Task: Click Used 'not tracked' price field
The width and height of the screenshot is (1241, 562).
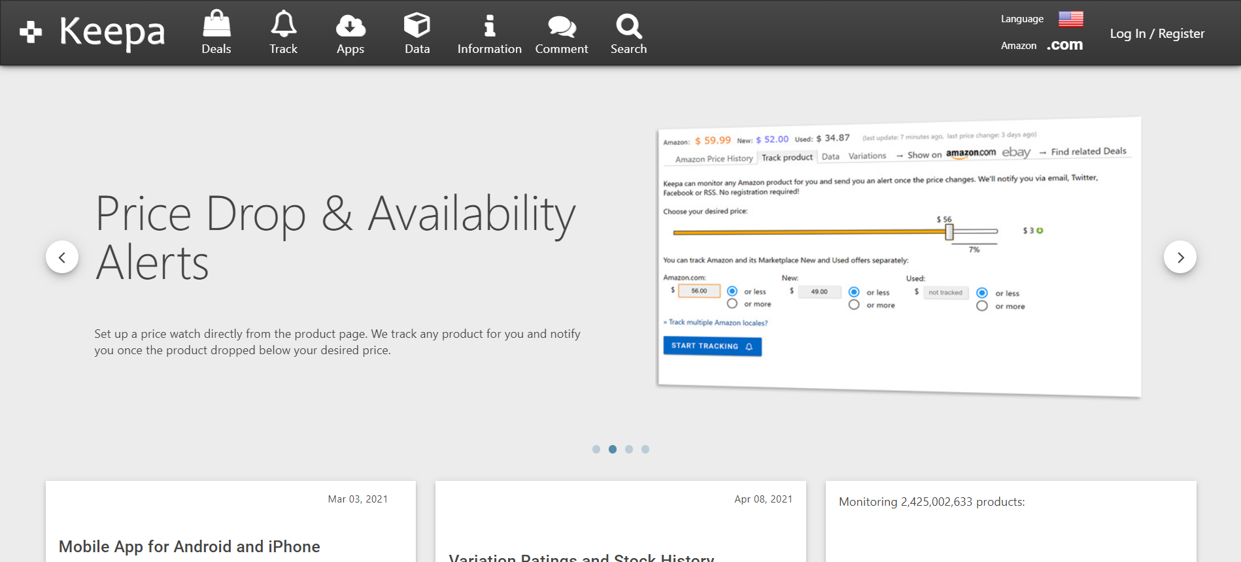Action: coord(945,293)
